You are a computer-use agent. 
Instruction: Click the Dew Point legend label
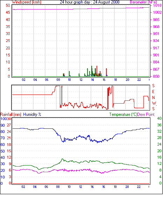pos(146,114)
